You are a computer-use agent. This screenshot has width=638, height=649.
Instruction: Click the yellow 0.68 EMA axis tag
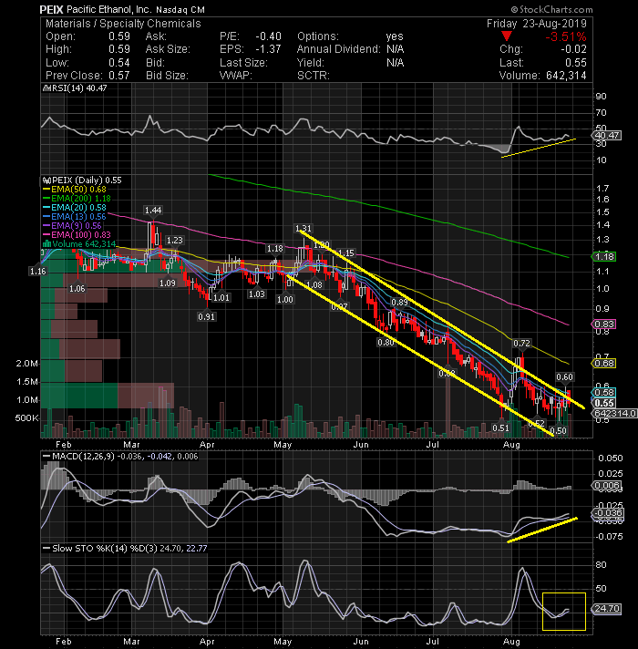coord(604,364)
